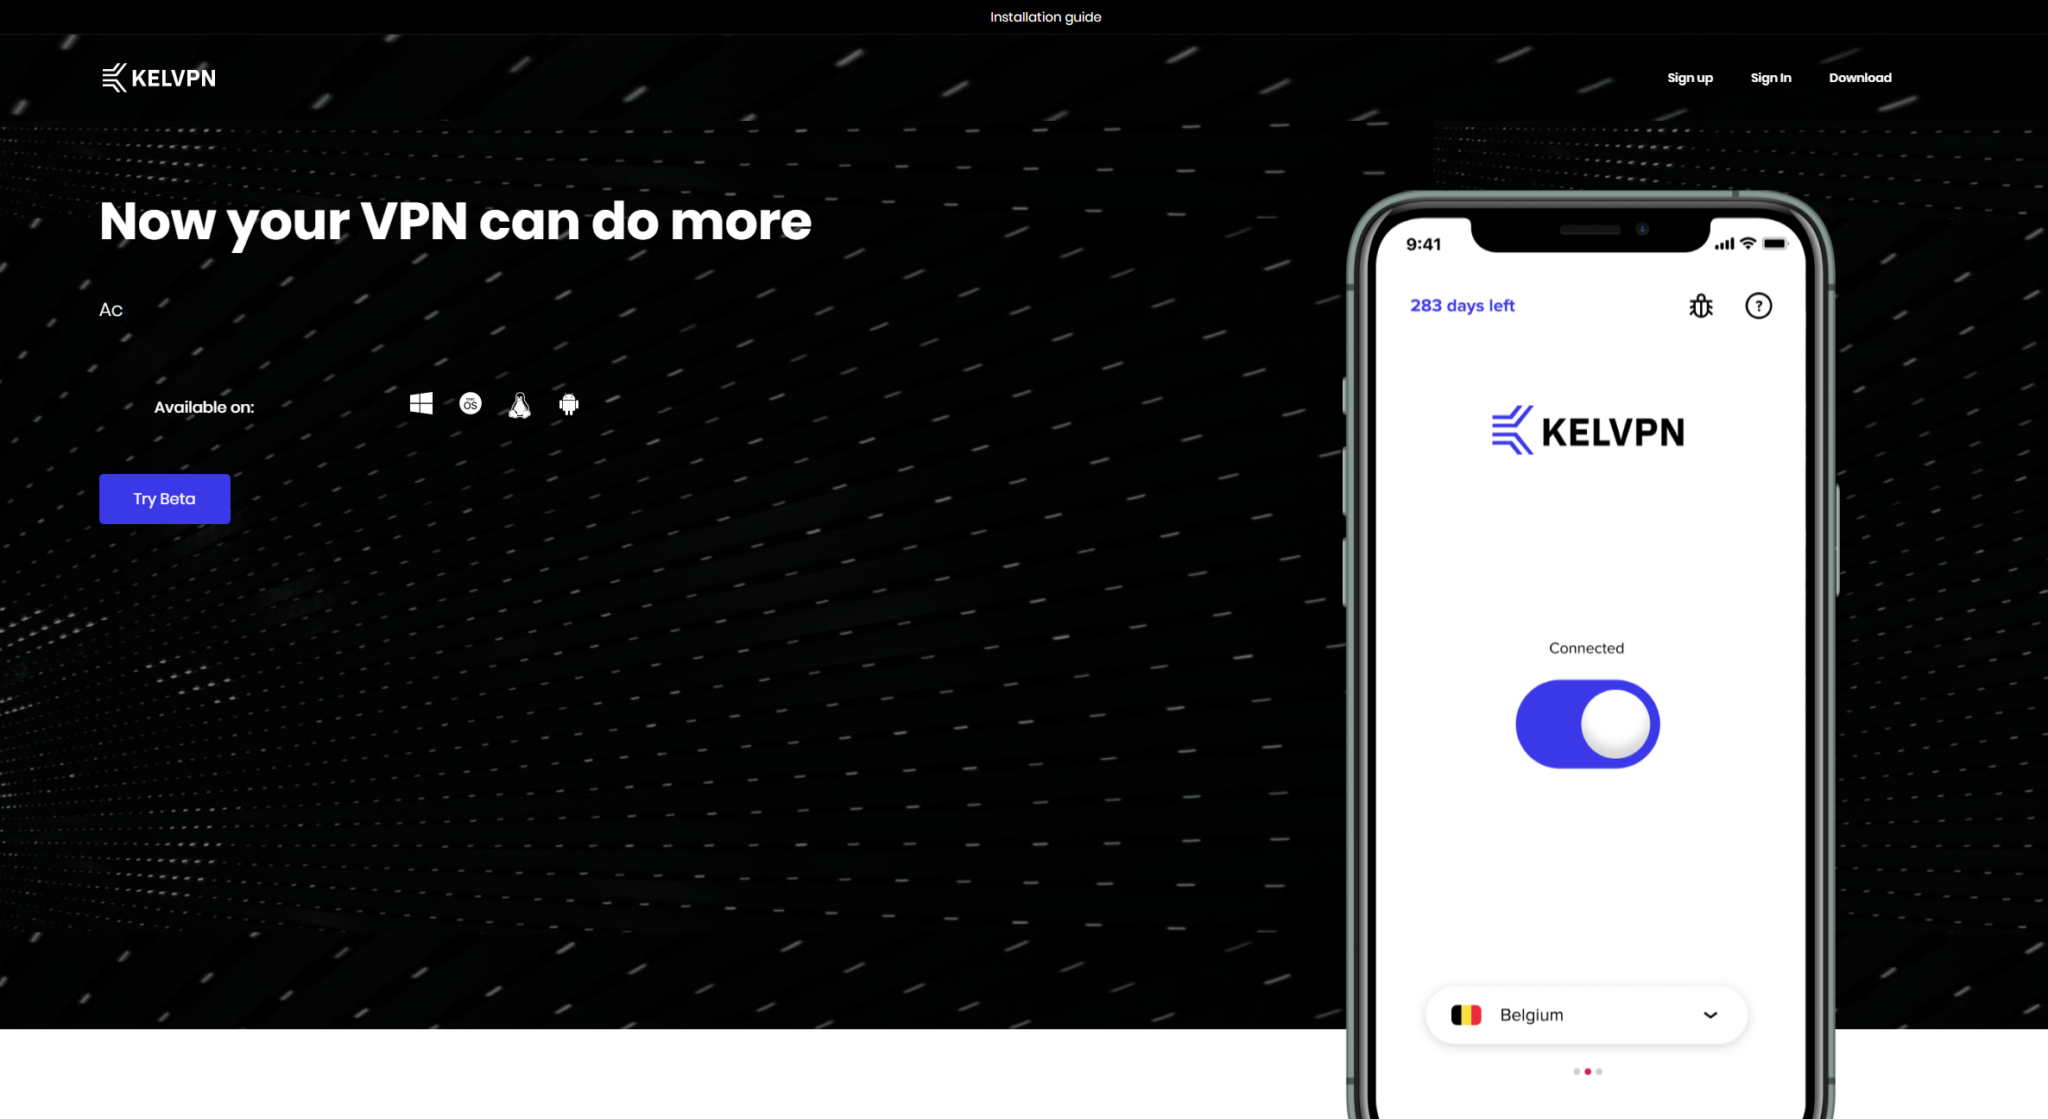2048x1119 pixels.
Task: Enable VPN connection via blue toggle
Action: click(1587, 724)
